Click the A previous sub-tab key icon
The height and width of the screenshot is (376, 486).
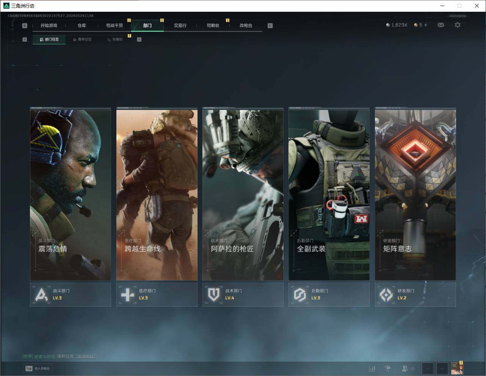tap(25, 39)
